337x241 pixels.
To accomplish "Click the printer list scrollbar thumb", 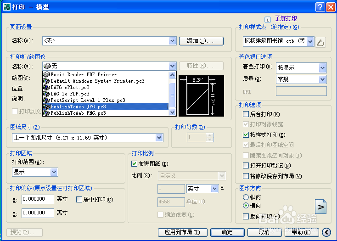I will (172, 95).
